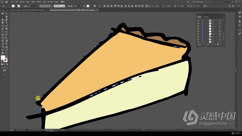Open the File menu
Screen dimensions: 242x136
(12, 2)
